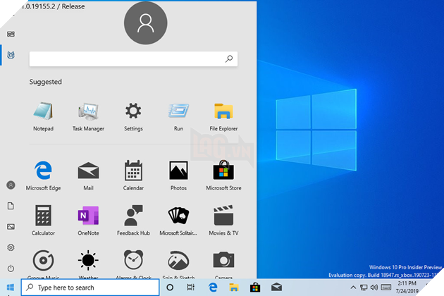
Task: Switch to tiles view in Start sidebar
Action: [x=11, y=35]
